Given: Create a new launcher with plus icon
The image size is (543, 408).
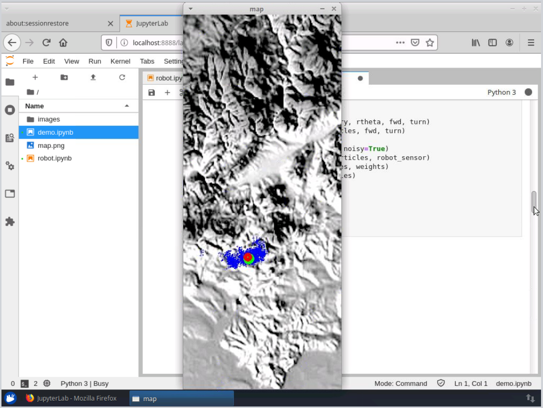Looking at the screenshot, I should tap(35, 77).
